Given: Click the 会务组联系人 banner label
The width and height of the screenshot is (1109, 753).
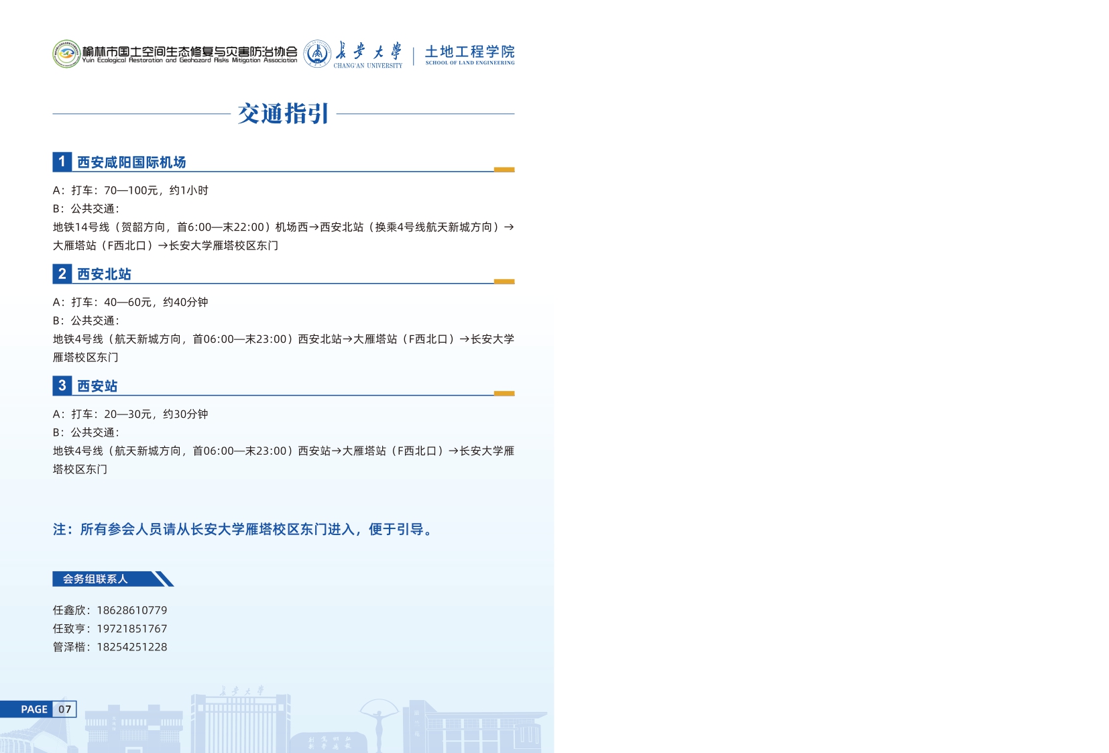Looking at the screenshot, I should click(x=95, y=579).
